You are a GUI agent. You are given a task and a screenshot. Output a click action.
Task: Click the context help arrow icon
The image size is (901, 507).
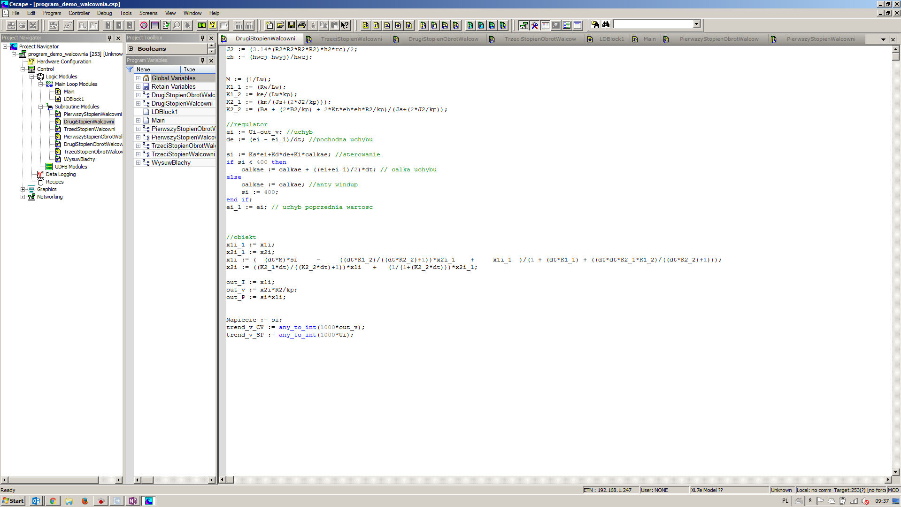[x=345, y=25]
